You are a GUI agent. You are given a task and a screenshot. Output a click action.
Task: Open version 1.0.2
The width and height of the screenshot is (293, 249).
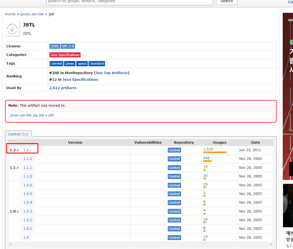(28, 220)
